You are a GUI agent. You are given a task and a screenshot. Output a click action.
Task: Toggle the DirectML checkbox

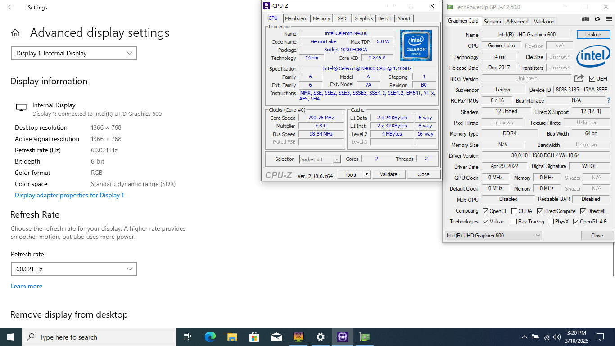click(x=583, y=211)
